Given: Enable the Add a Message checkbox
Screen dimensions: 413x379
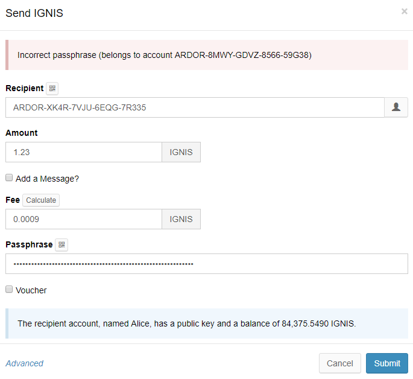Looking at the screenshot, I should pyautogui.click(x=9, y=178).
